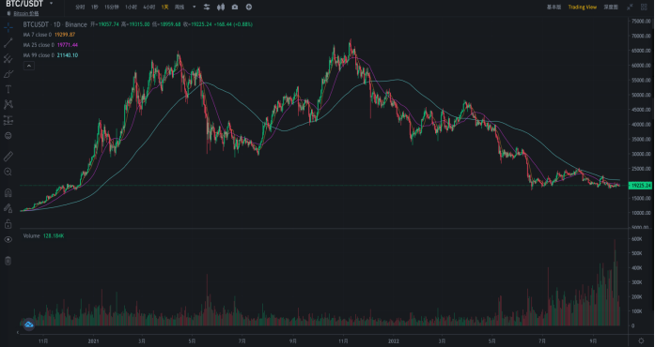
Task: Click the MA 99 close 0 legend
Action: click(39, 55)
